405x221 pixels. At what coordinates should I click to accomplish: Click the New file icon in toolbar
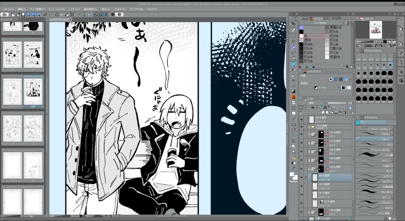13,15
